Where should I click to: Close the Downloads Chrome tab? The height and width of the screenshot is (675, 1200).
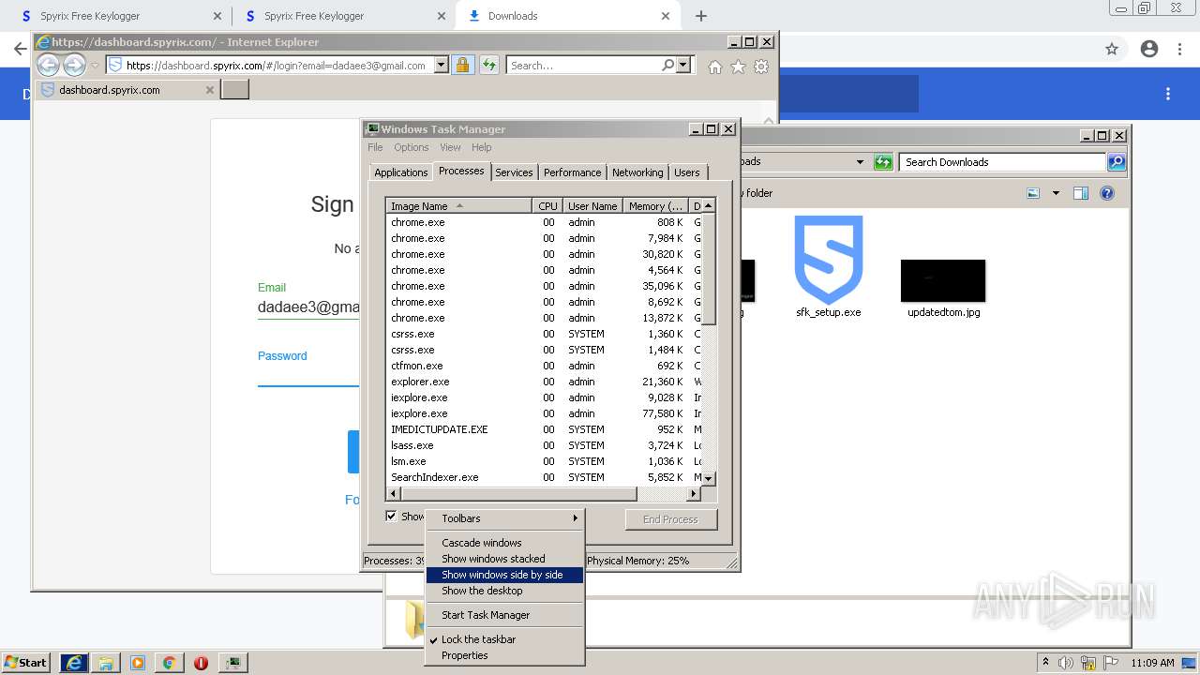tap(667, 16)
